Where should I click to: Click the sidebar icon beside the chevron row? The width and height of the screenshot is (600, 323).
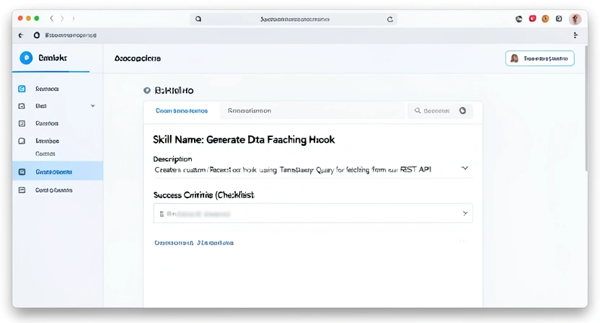click(x=22, y=106)
